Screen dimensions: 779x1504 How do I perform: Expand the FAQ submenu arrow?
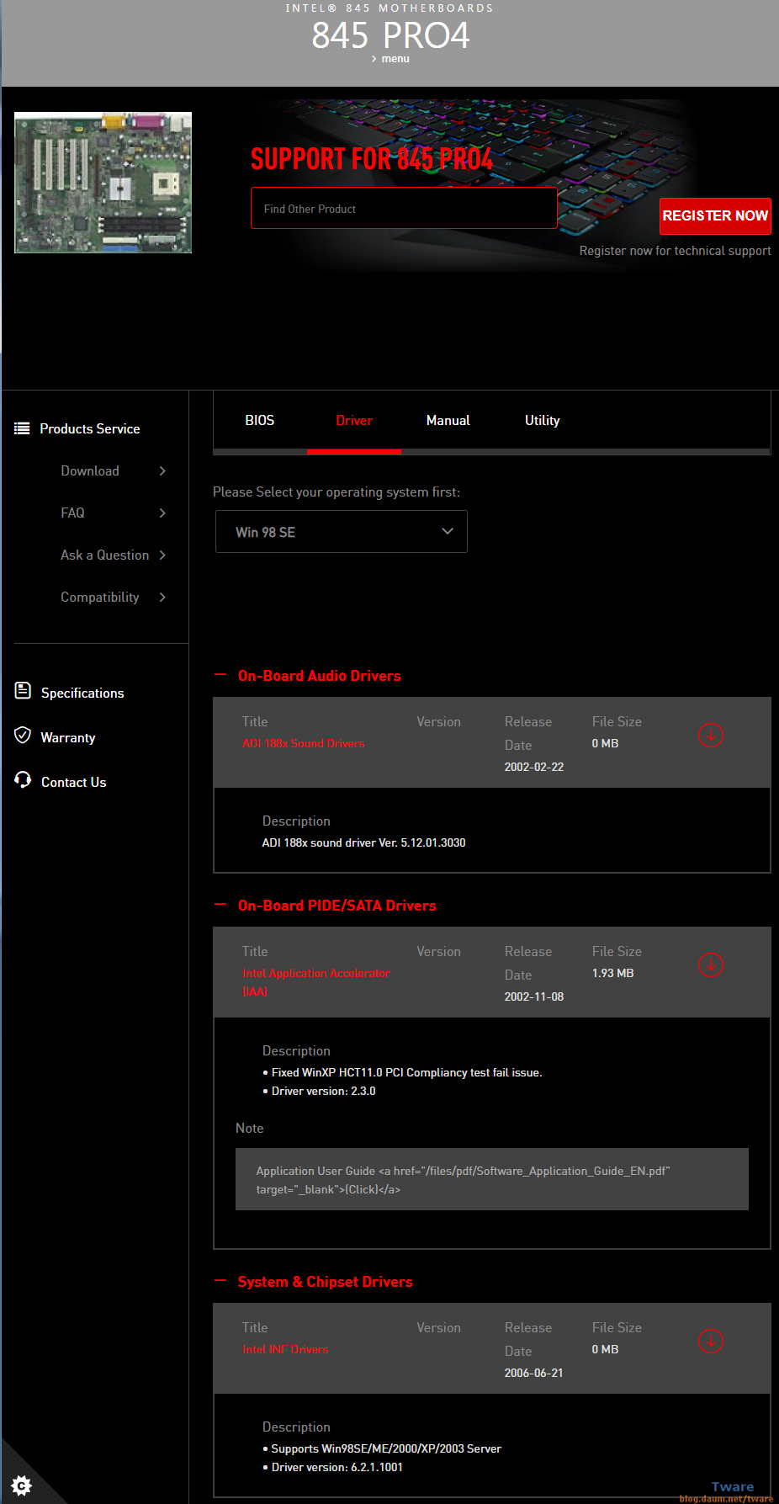pos(162,513)
